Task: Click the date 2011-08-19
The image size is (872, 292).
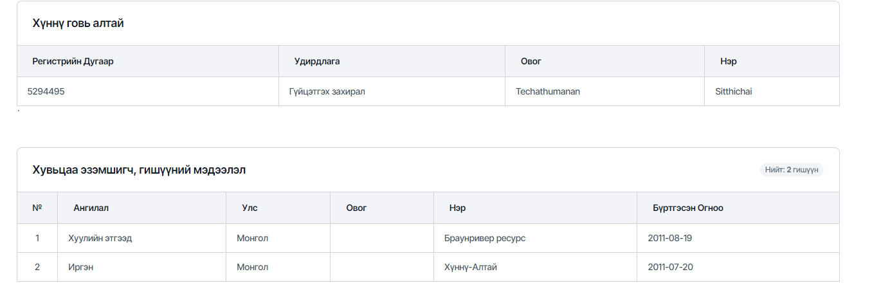Action: click(669, 238)
